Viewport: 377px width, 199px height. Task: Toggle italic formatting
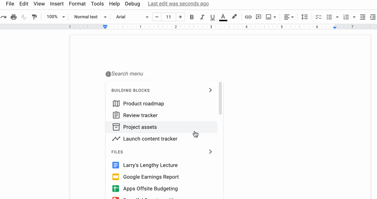202,17
